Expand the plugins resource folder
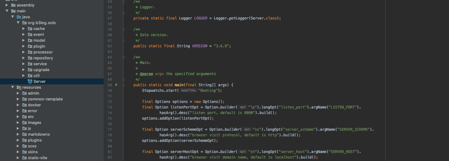The image size is (449, 161). click(18, 140)
